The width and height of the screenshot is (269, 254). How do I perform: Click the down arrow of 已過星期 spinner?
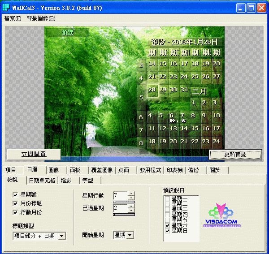(131, 211)
